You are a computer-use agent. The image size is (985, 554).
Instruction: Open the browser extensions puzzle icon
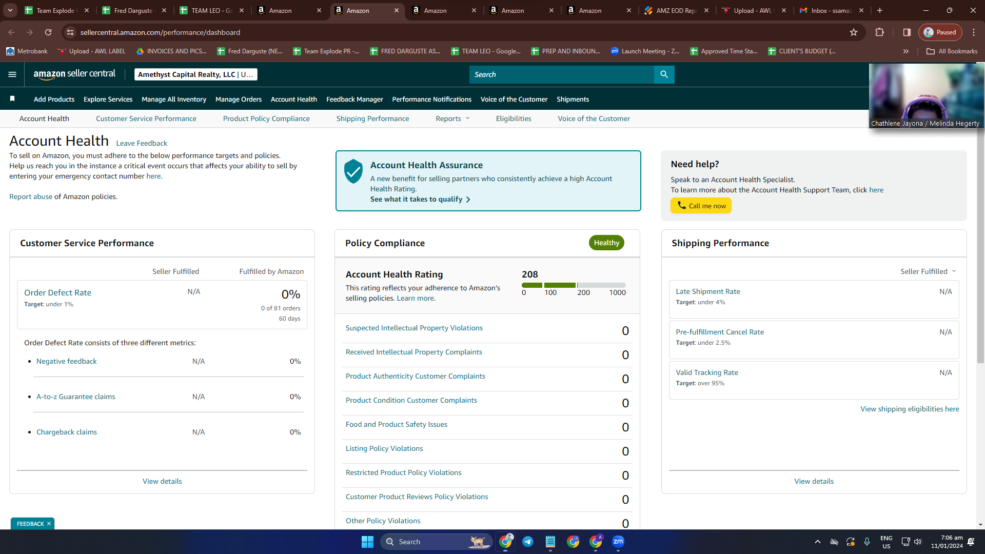(879, 32)
